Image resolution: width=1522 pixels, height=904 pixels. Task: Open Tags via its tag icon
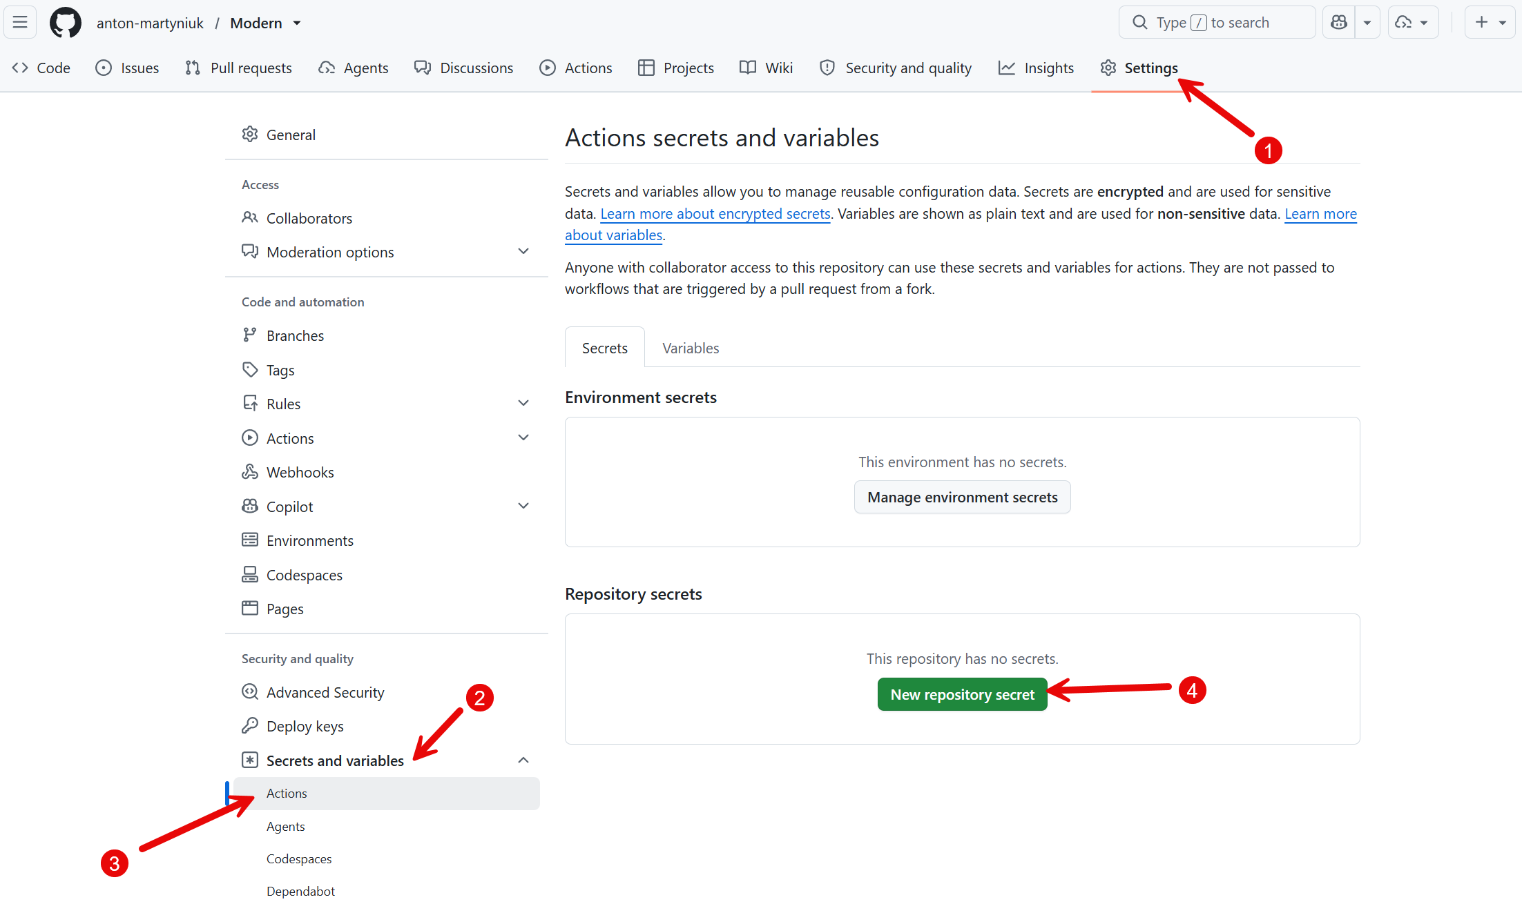250,369
